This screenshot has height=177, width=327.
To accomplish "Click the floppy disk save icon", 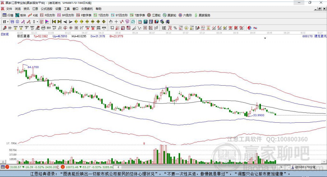I will 156,22.
